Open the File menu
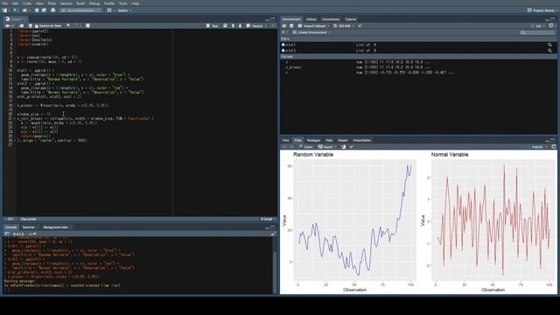560x315 pixels. tap(5, 3)
